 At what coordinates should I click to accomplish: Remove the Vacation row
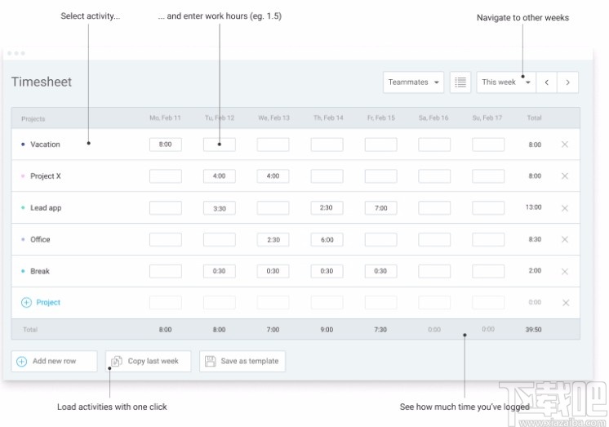coord(565,145)
